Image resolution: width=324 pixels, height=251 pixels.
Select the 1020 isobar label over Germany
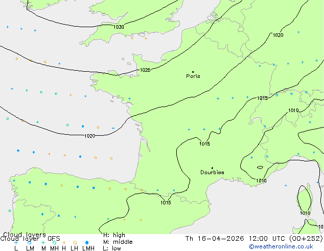(278, 35)
